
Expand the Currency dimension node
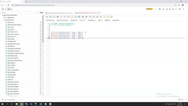[6, 29]
